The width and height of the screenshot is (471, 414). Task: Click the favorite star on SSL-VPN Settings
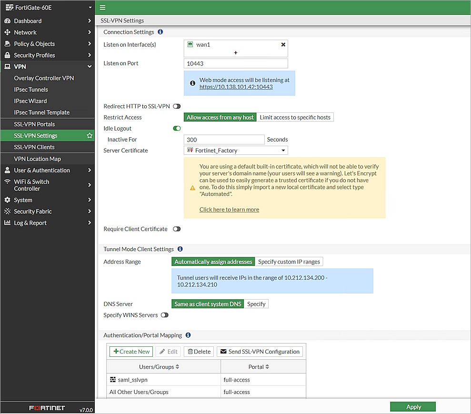(89, 136)
